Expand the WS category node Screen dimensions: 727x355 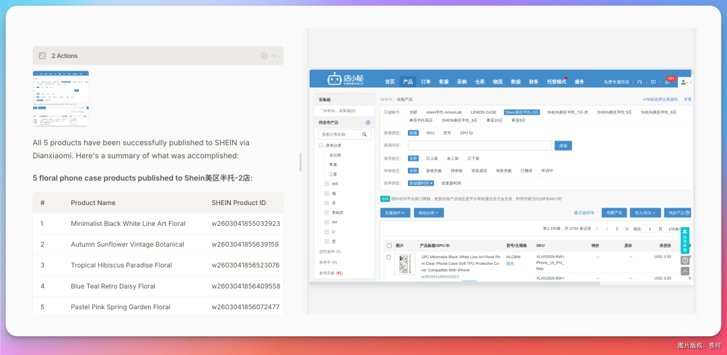(x=327, y=184)
